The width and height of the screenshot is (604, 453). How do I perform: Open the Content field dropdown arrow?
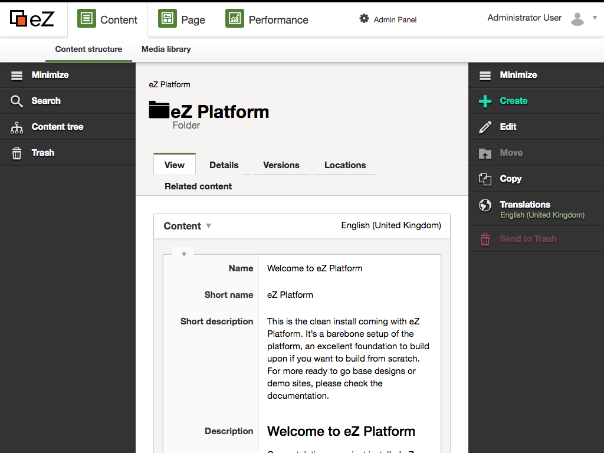(208, 226)
